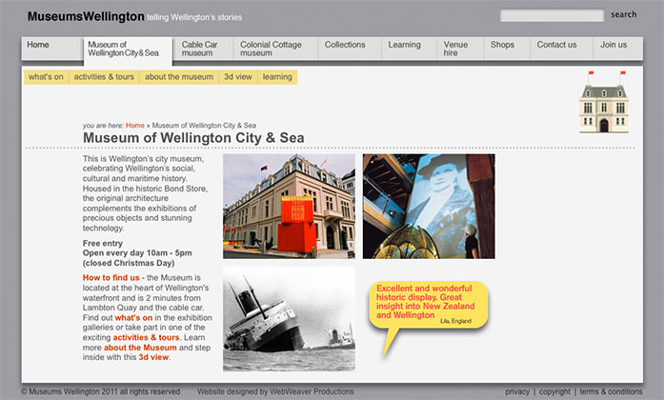Click the museum building illustration icon
This screenshot has width=664, height=400.
coord(604,102)
